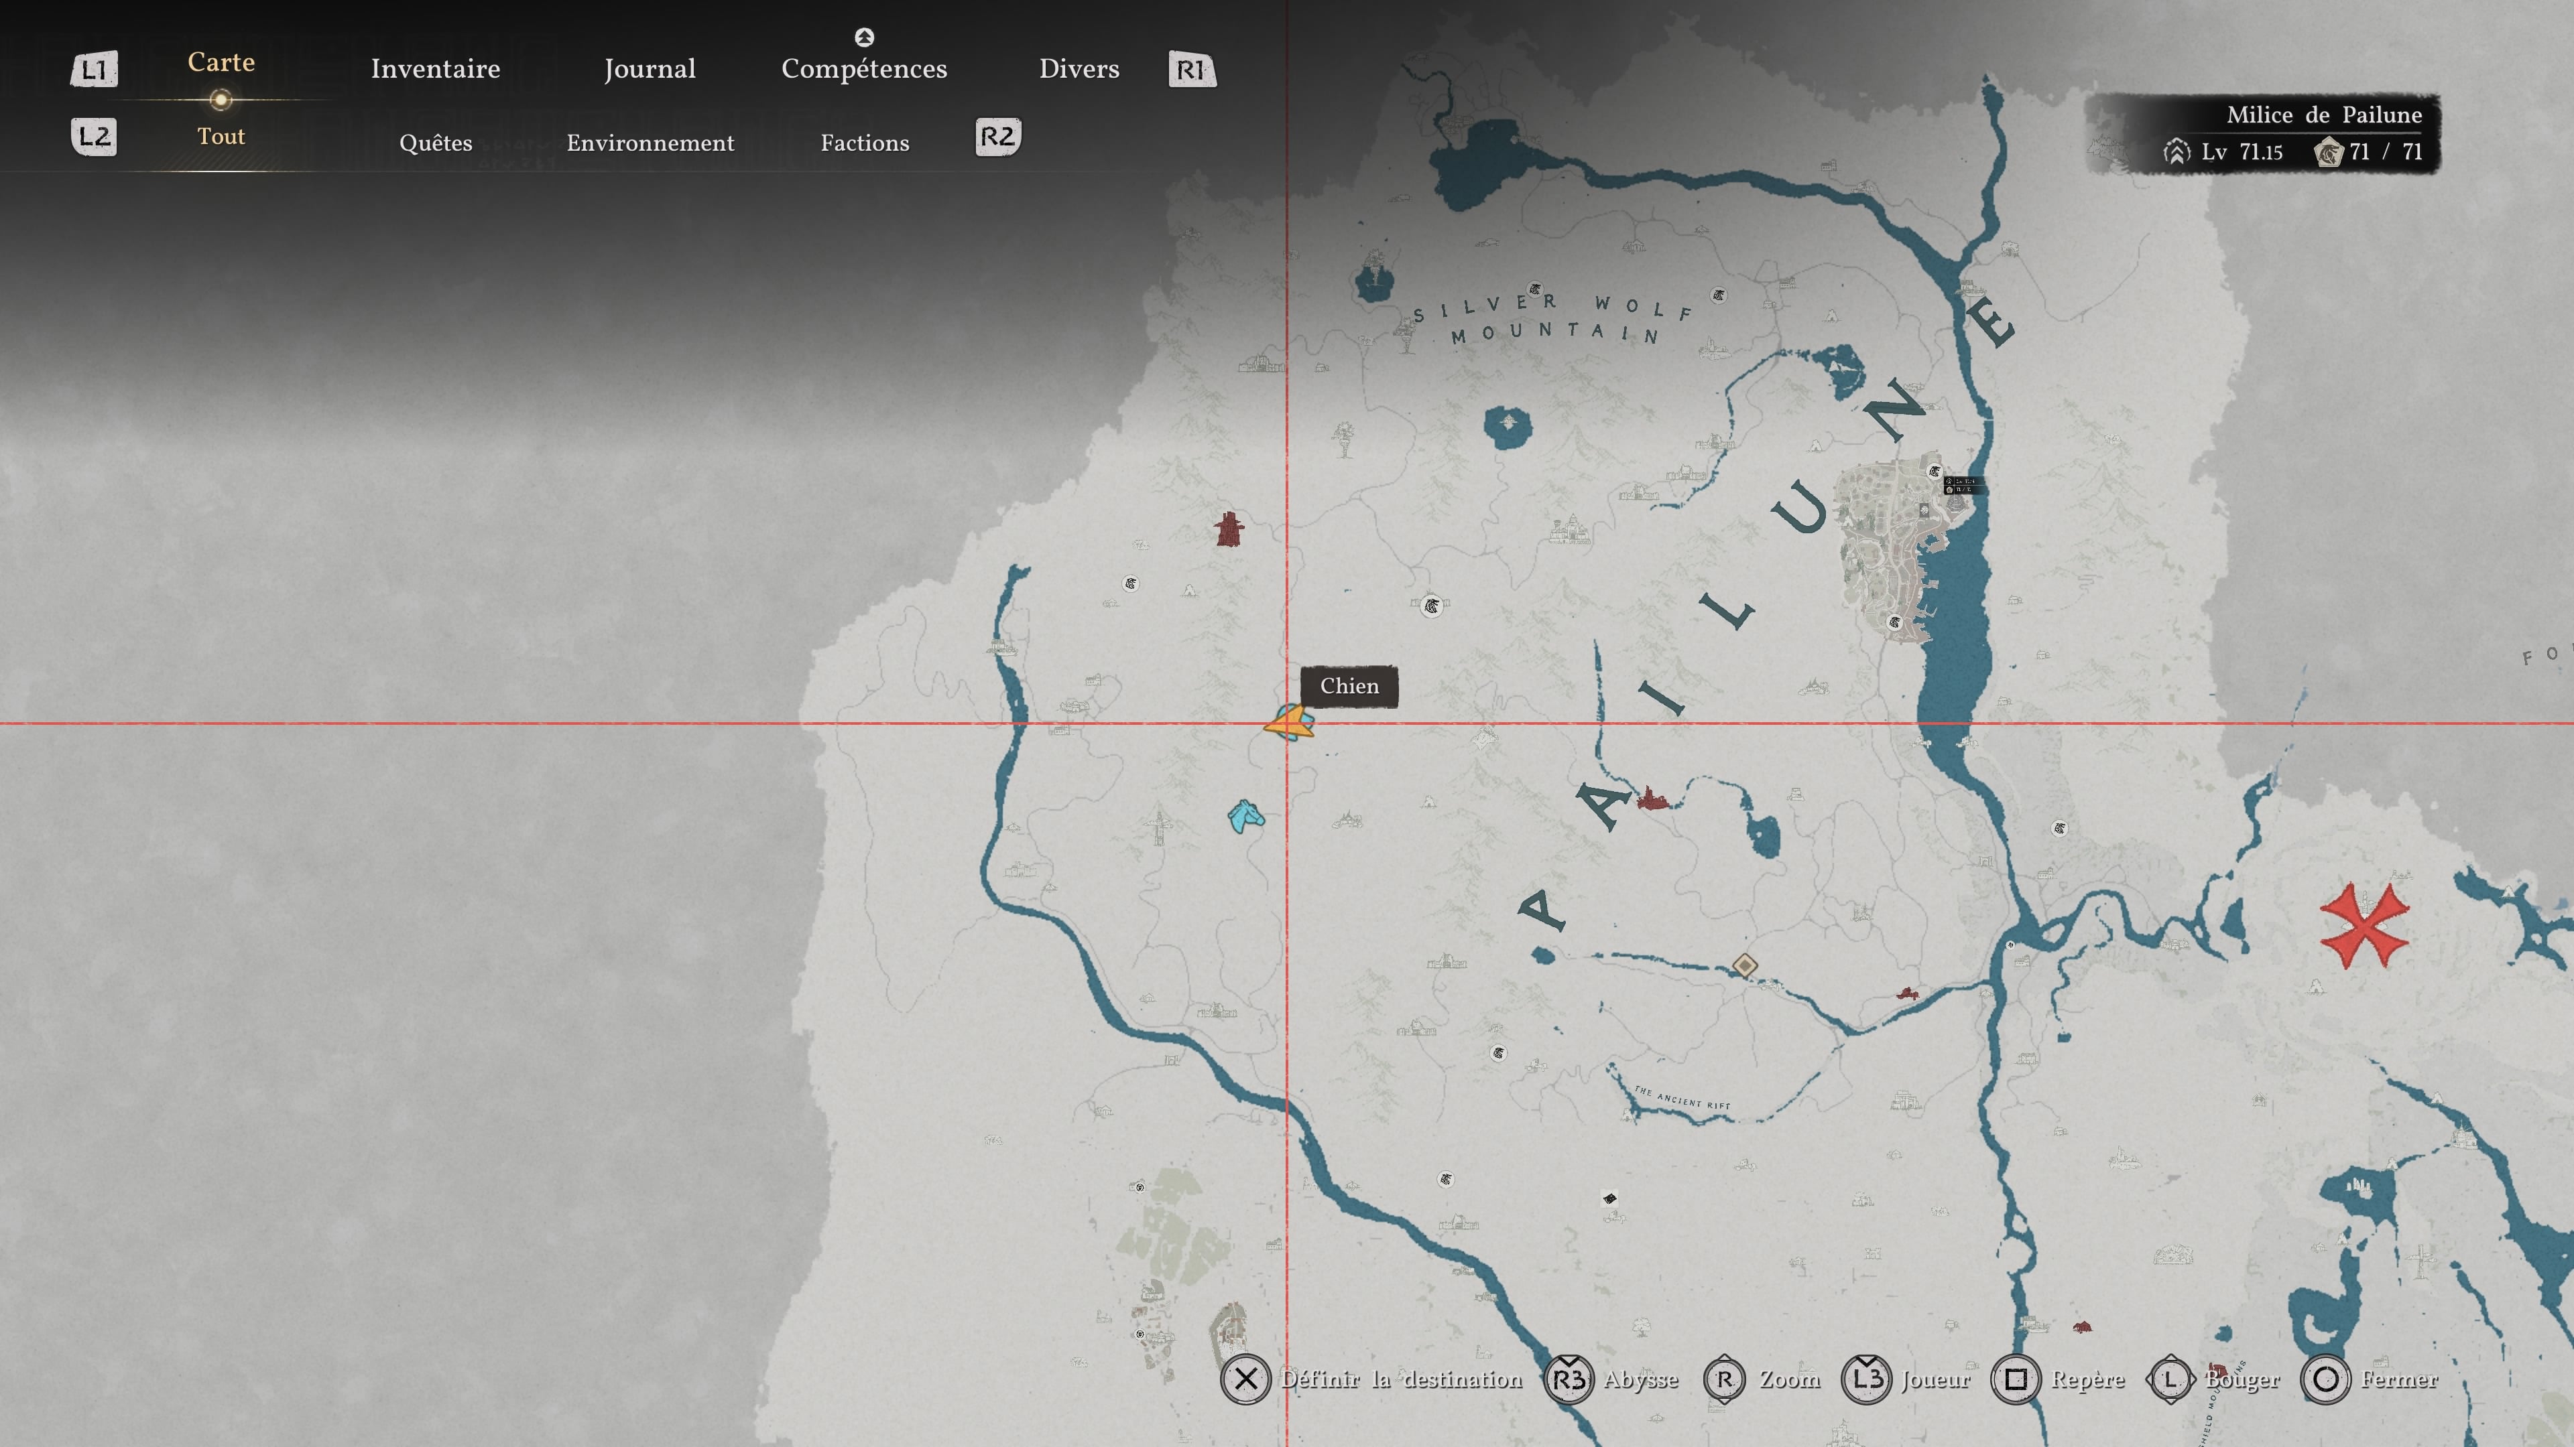Select the red camp marker beside the letter A of Pailune
The height and width of the screenshot is (1447, 2574).
click(1654, 799)
